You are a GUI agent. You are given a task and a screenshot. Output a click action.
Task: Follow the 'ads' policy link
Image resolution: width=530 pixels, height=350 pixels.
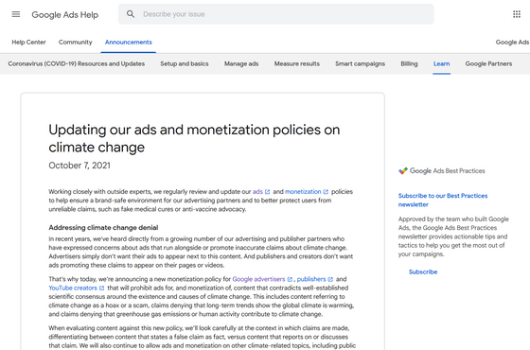(x=257, y=192)
